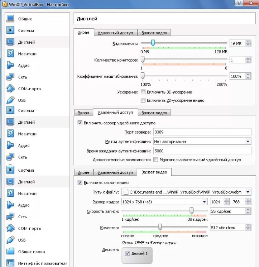Open Захват видео tab beside active Удаленный доступ tab
The height and width of the screenshot is (267, 259).
click(154, 113)
